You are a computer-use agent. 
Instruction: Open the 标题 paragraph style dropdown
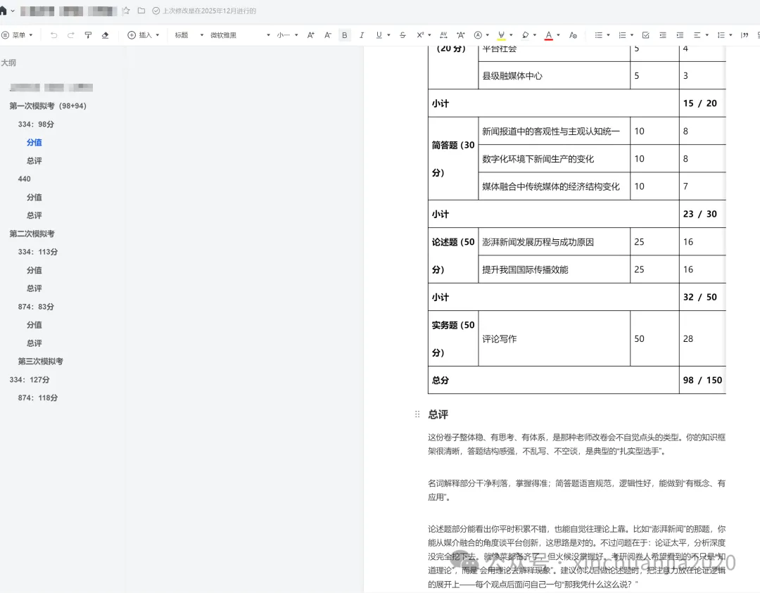coord(189,35)
